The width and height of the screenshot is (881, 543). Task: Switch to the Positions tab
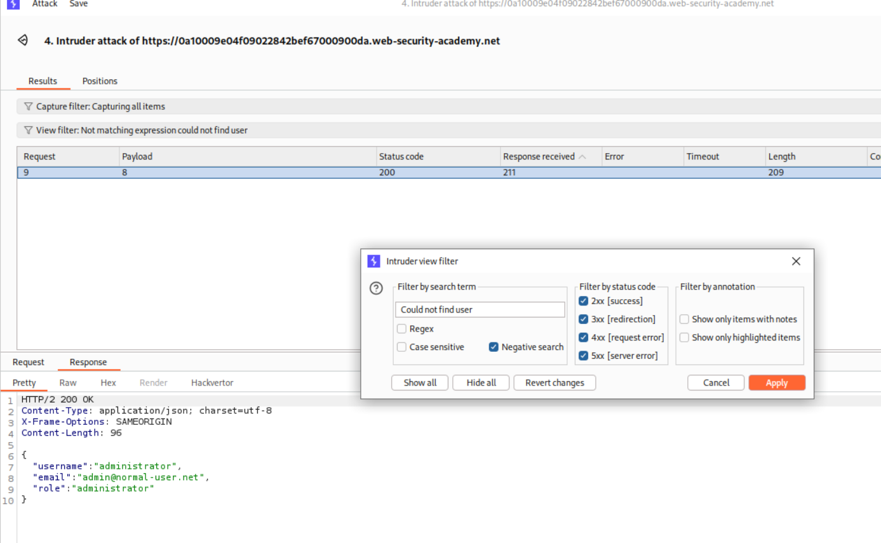100,81
